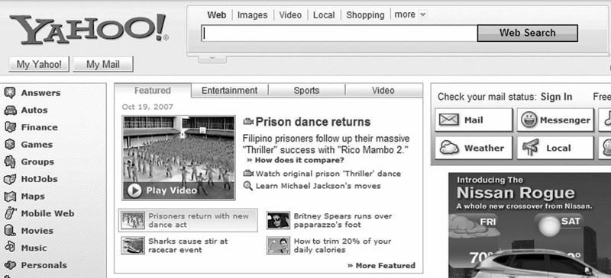Open the more search options dropdown
Screen dimensions: 611x278
pyautogui.click(x=422, y=15)
